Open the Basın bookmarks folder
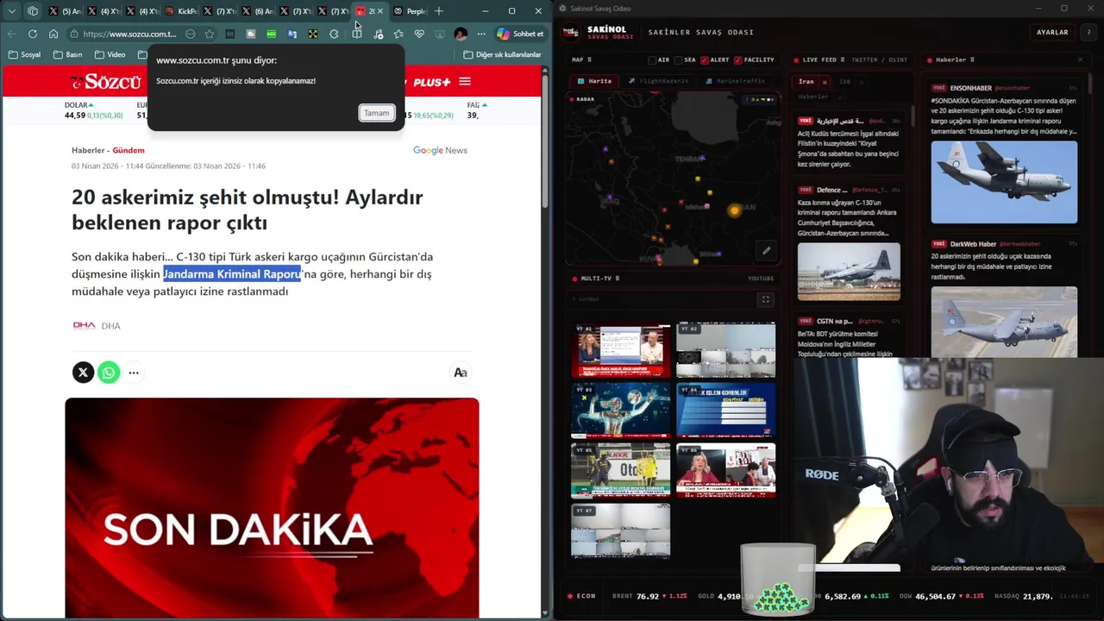1104x621 pixels. 68,54
